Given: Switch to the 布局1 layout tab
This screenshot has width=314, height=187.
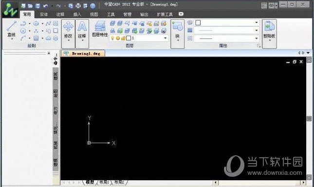Looking at the screenshot, I should 104,182.
